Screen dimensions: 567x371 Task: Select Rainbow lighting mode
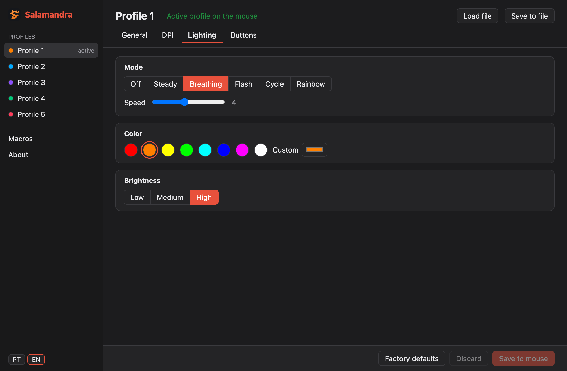coord(311,84)
